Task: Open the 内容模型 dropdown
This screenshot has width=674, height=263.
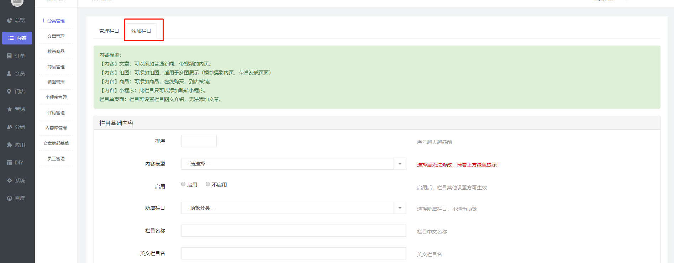Action: click(294, 164)
